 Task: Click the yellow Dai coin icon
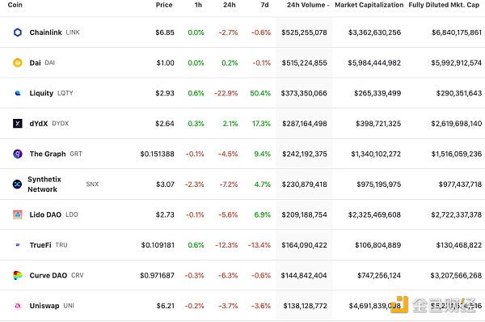18,62
